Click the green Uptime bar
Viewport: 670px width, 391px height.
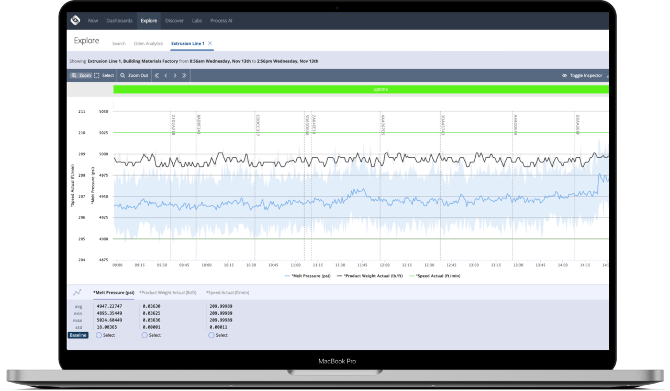pos(381,89)
